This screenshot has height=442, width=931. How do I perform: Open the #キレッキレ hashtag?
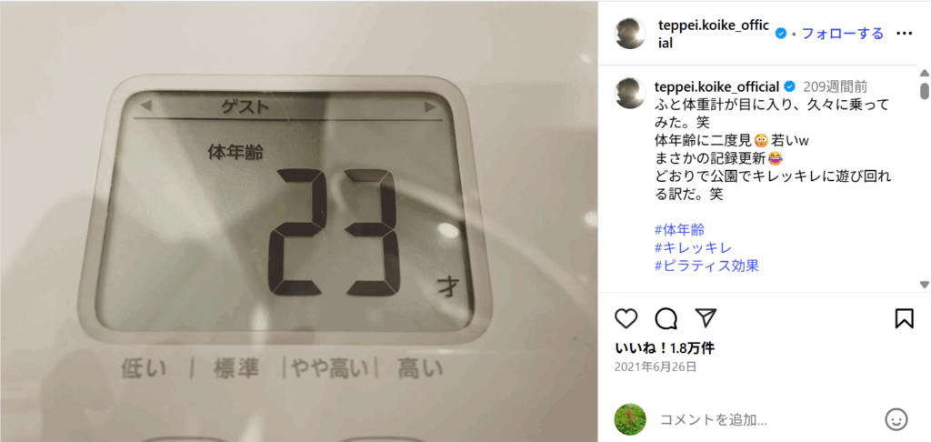pyautogui.click(x=693, y=247)
